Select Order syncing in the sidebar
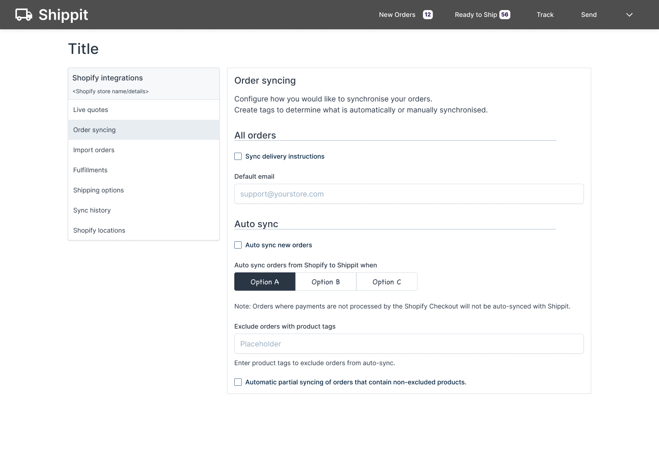The image size is (659, 468). 144,130
